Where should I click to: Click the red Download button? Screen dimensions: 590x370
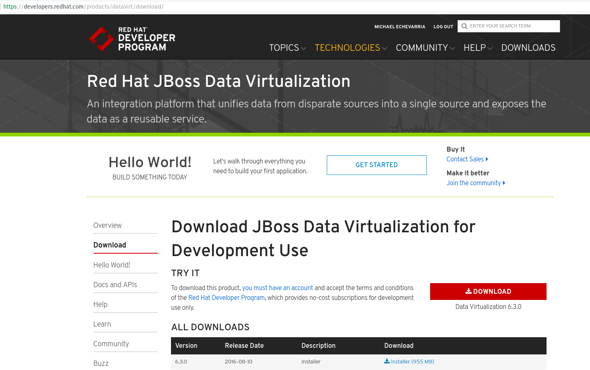(488, 291)
